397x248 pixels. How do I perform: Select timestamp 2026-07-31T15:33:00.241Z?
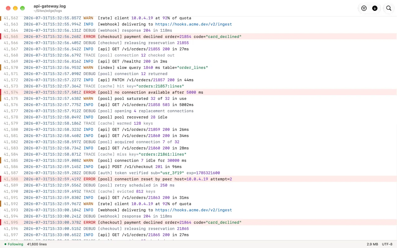[x=52, y=216]
